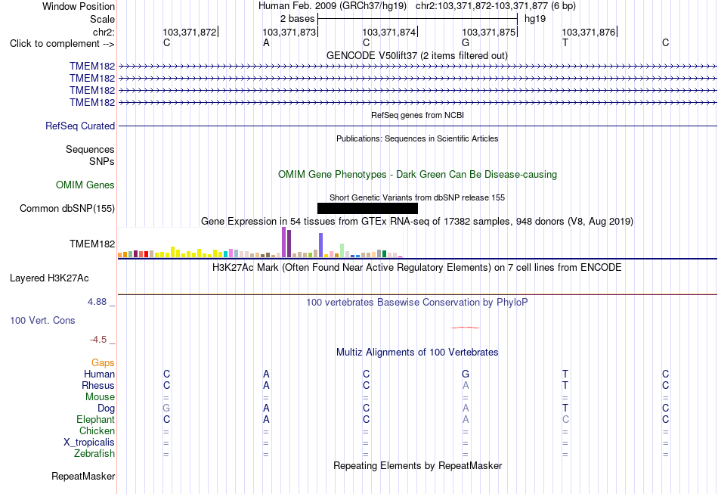Click chr2 position label 103,371,872
The width and height of the screenshot is (718, 494).
(x=190, y=32)
